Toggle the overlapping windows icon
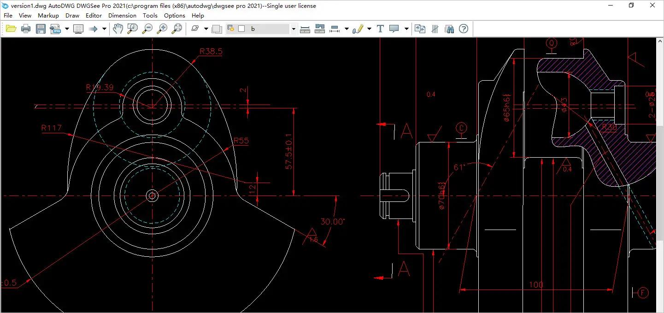The image size is (664, 313). [217, 29]
